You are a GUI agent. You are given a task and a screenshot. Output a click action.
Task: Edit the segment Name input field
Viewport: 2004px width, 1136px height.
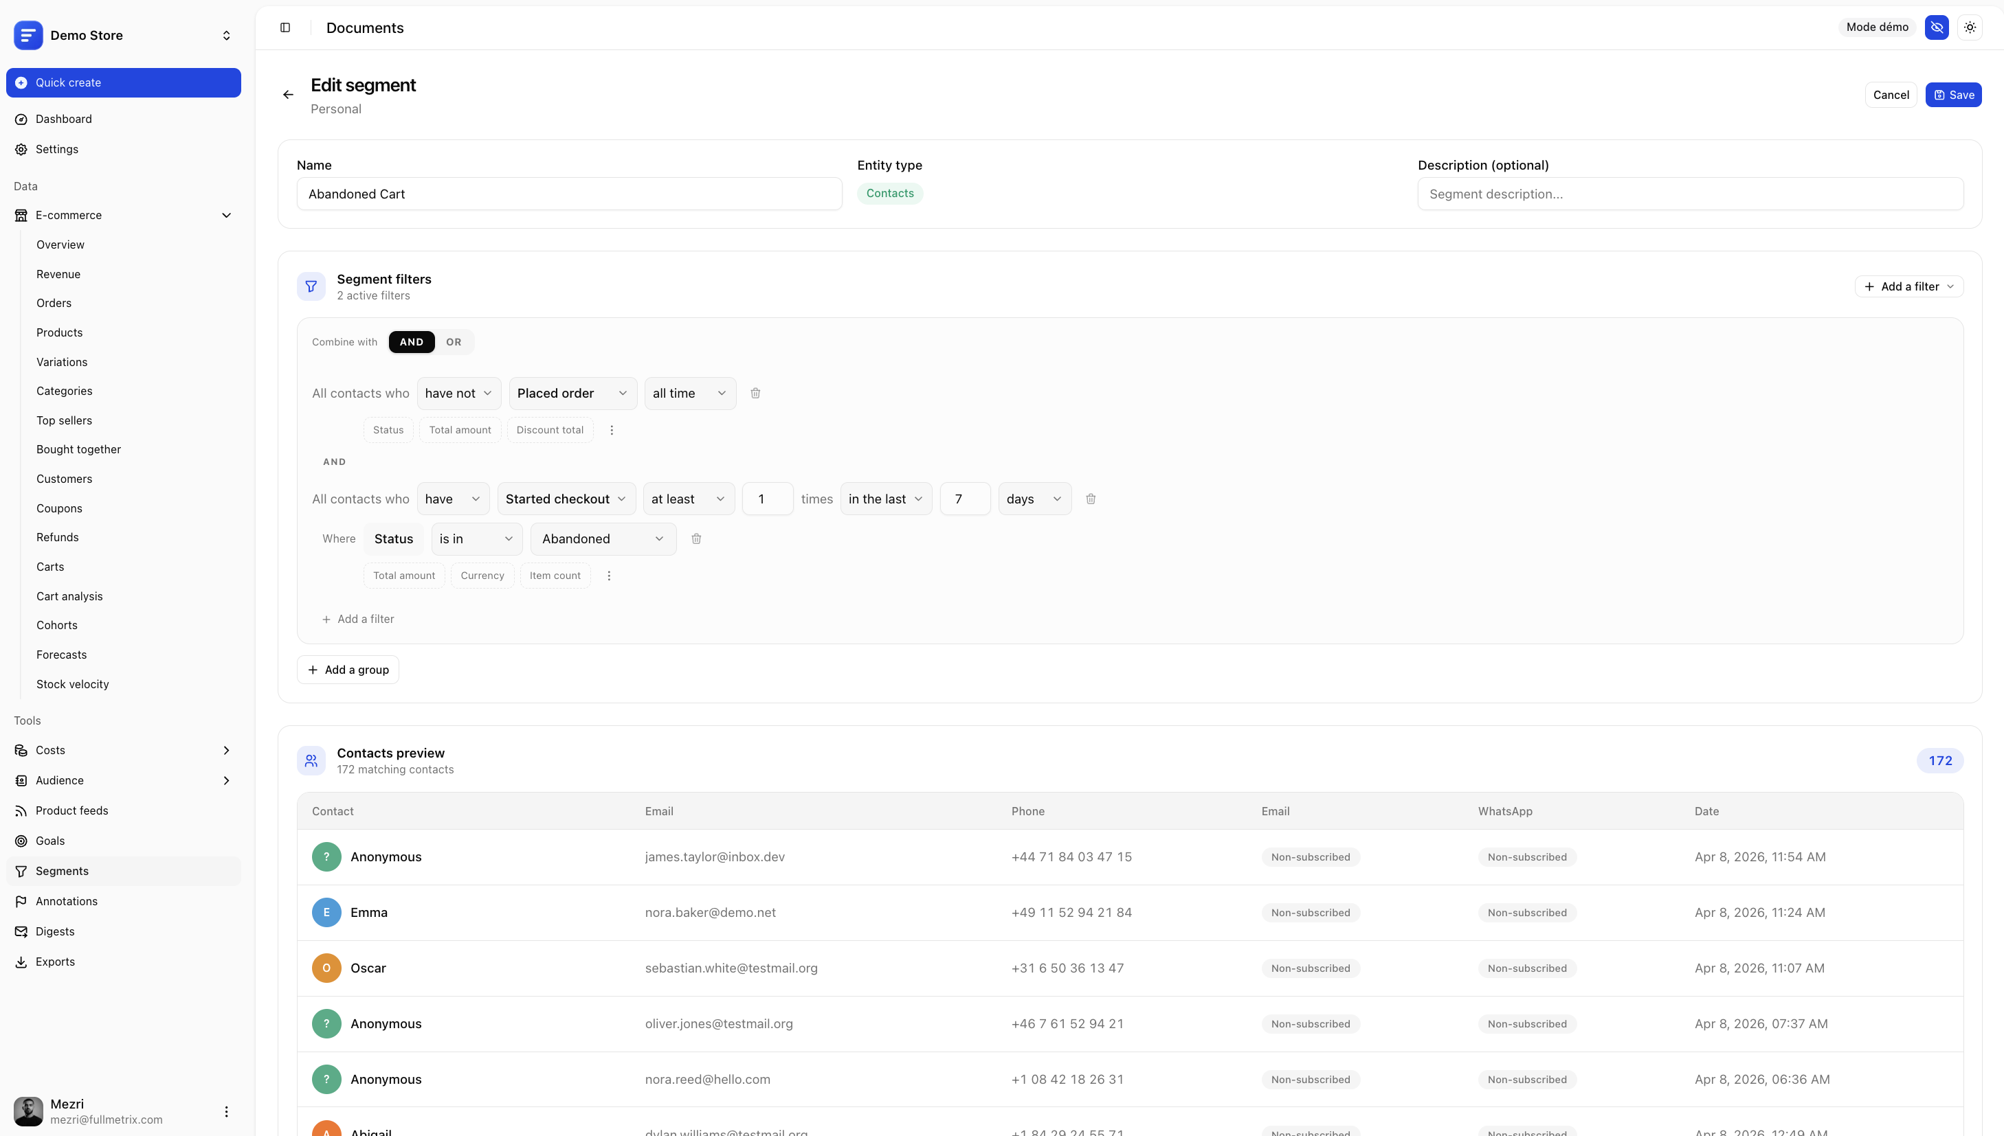(569, 194)
